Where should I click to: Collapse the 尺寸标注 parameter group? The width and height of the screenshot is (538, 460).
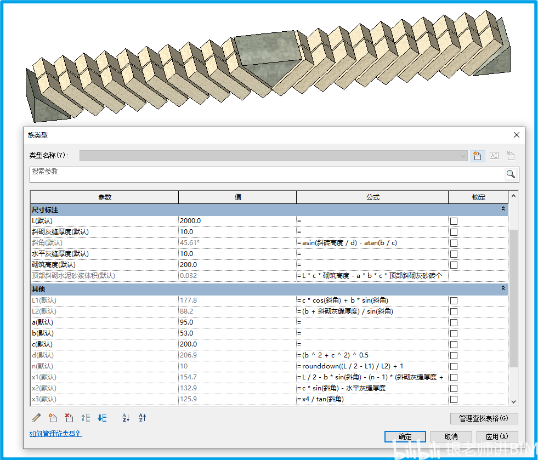pyautogui.click(x=503, y=209)
